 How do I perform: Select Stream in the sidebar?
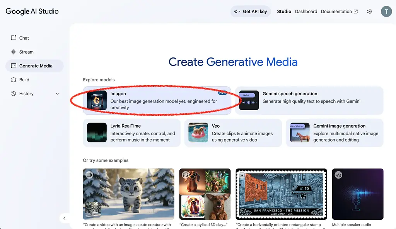(x=26, y=52)
